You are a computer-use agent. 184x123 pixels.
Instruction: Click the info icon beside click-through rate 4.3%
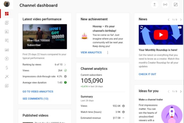(65, 76)
